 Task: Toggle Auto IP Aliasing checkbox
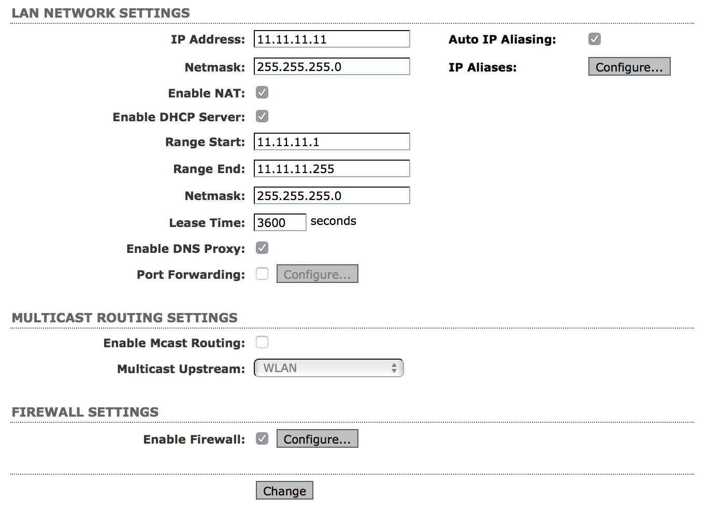coord(595,39)
